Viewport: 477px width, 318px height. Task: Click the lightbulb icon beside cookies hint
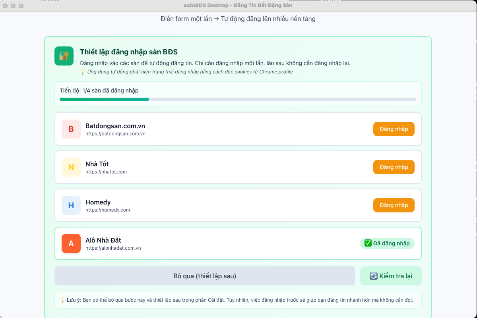[83, 72]
